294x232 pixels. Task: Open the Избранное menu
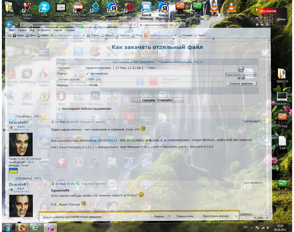(44, 30)
